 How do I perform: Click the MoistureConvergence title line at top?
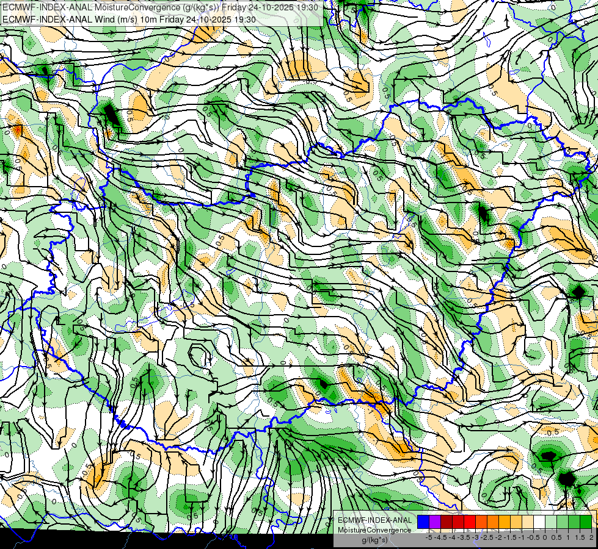coord(160,7)
